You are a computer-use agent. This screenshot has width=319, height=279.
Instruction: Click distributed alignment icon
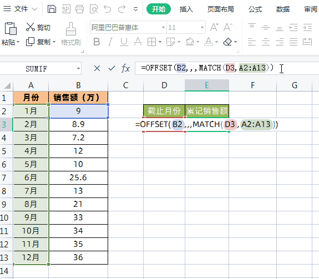pos(307,42)
